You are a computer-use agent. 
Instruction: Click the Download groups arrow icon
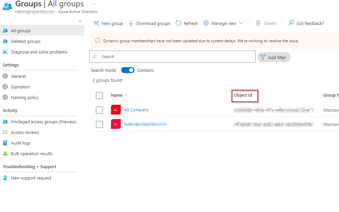point(131,23)
